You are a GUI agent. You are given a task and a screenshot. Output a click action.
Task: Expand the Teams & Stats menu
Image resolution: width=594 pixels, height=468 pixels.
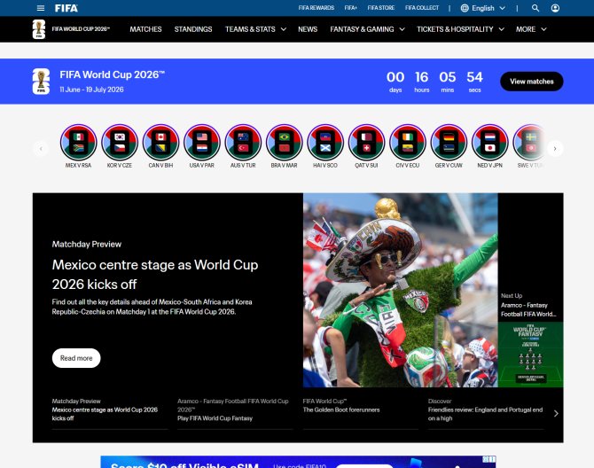click(x=255, y=29)
